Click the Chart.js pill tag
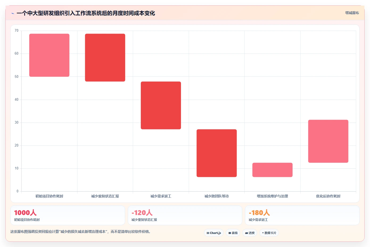Viewport: 370px width, 247px height. click(214, 233)
